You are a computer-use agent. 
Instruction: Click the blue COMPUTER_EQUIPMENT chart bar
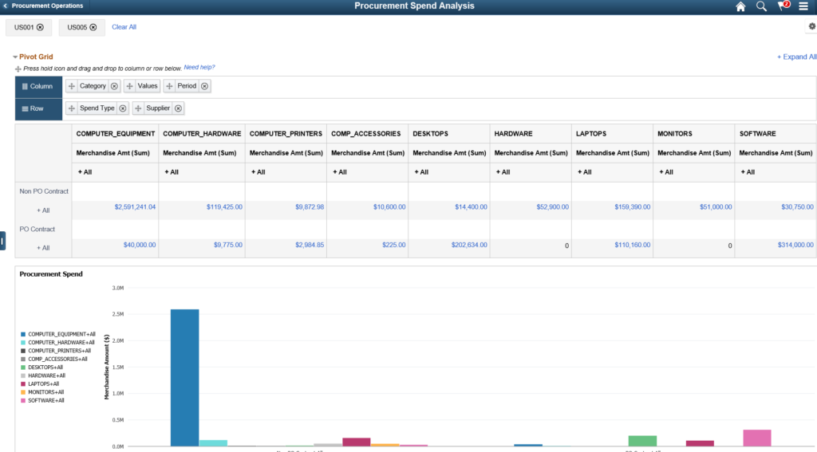[x=184, y=378]
